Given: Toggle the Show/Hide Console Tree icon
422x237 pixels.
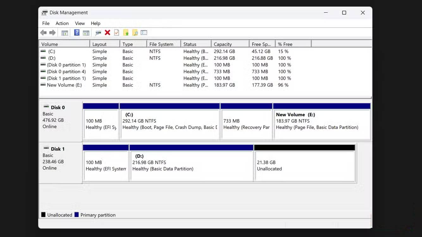Looking at the screenshot, I should tap(65, 33).
